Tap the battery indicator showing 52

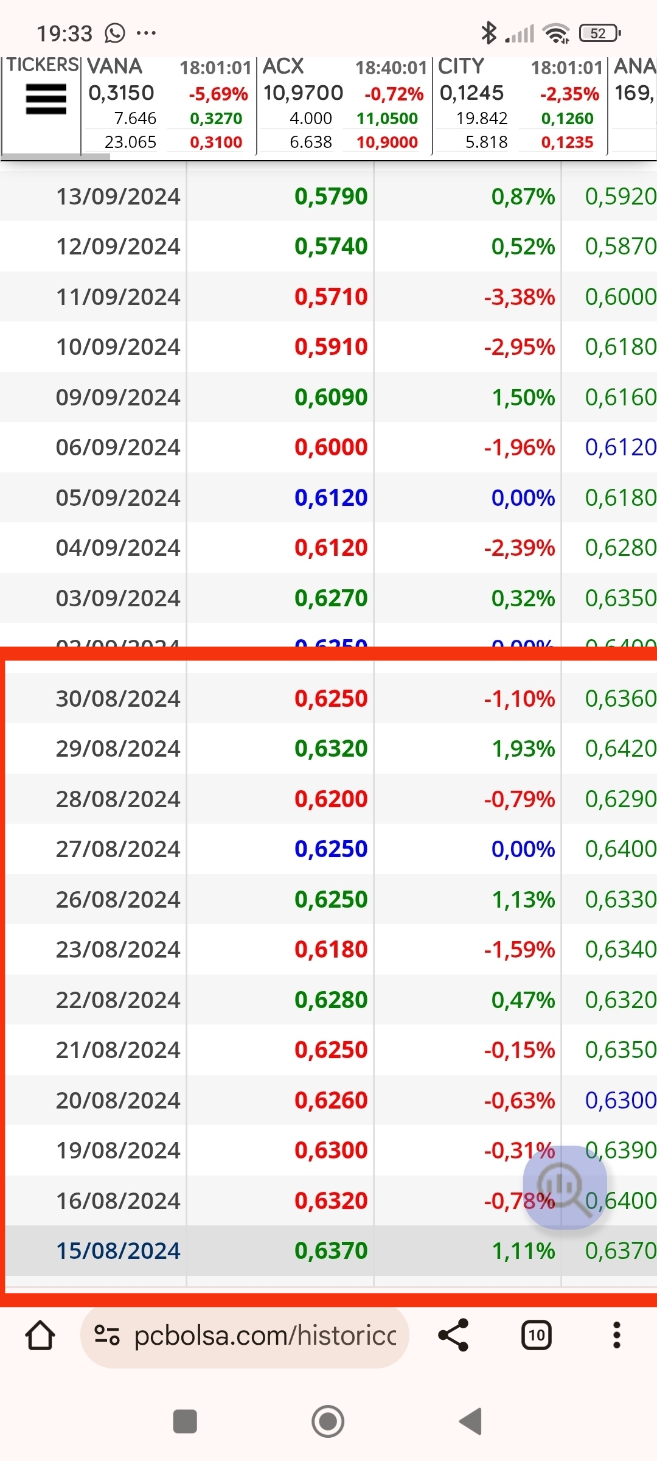coord(600,33)
